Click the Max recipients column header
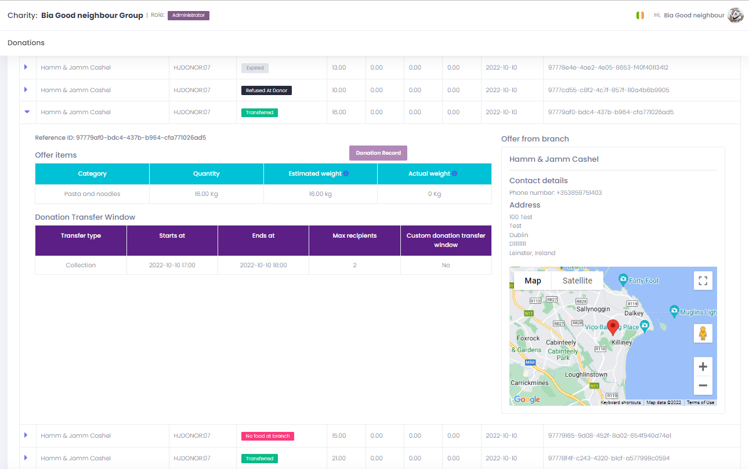 [x=354, y=240]
